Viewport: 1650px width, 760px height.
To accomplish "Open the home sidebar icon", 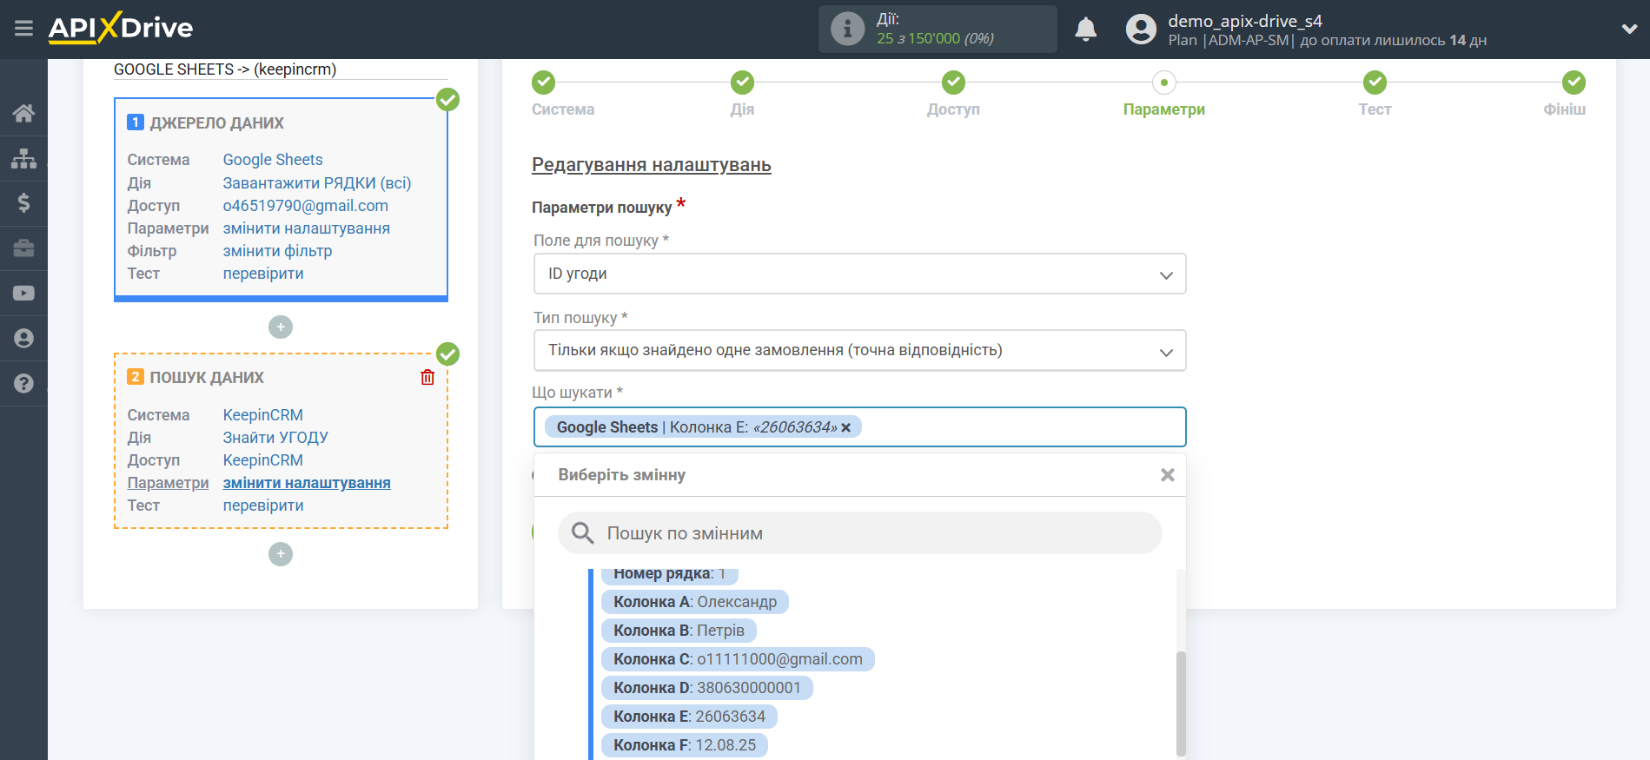I will pos(23,113).
